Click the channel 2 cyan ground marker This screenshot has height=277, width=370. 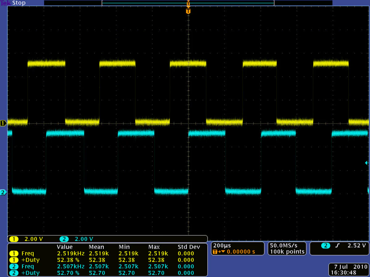point(3,192)
